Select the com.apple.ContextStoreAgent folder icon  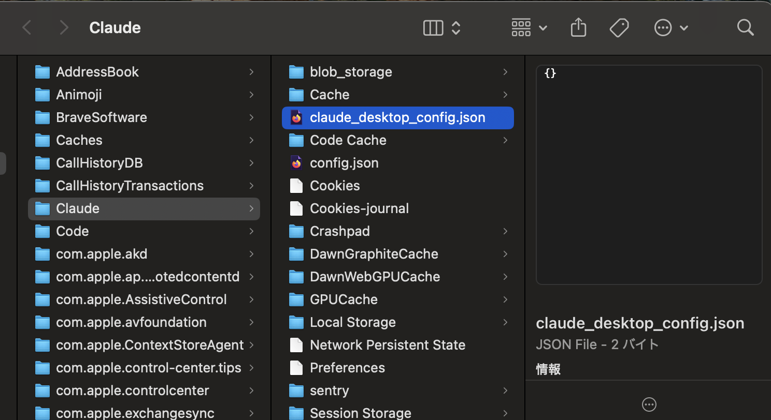[42, 345]
